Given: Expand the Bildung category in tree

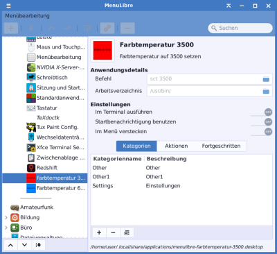Looking at the screenshot, I should point(6,217).
